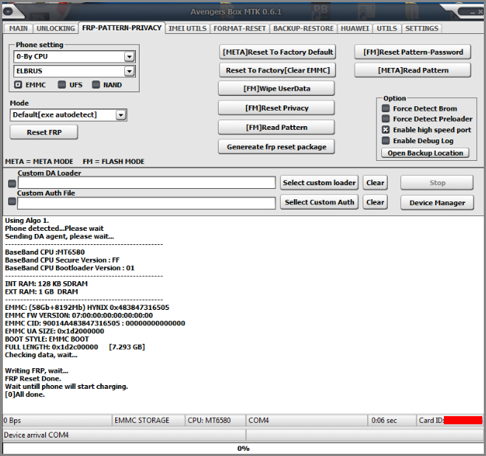Open Backup Location button
This screenshot has width=486, height=456.
tap(425, 153)
